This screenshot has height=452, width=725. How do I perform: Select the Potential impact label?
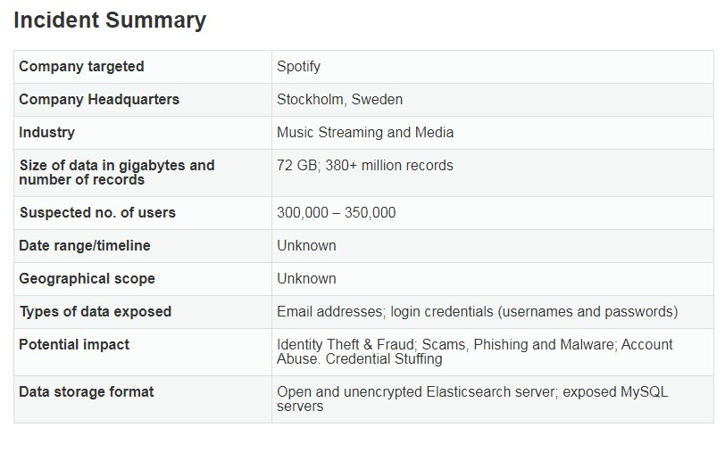(74, 345)
